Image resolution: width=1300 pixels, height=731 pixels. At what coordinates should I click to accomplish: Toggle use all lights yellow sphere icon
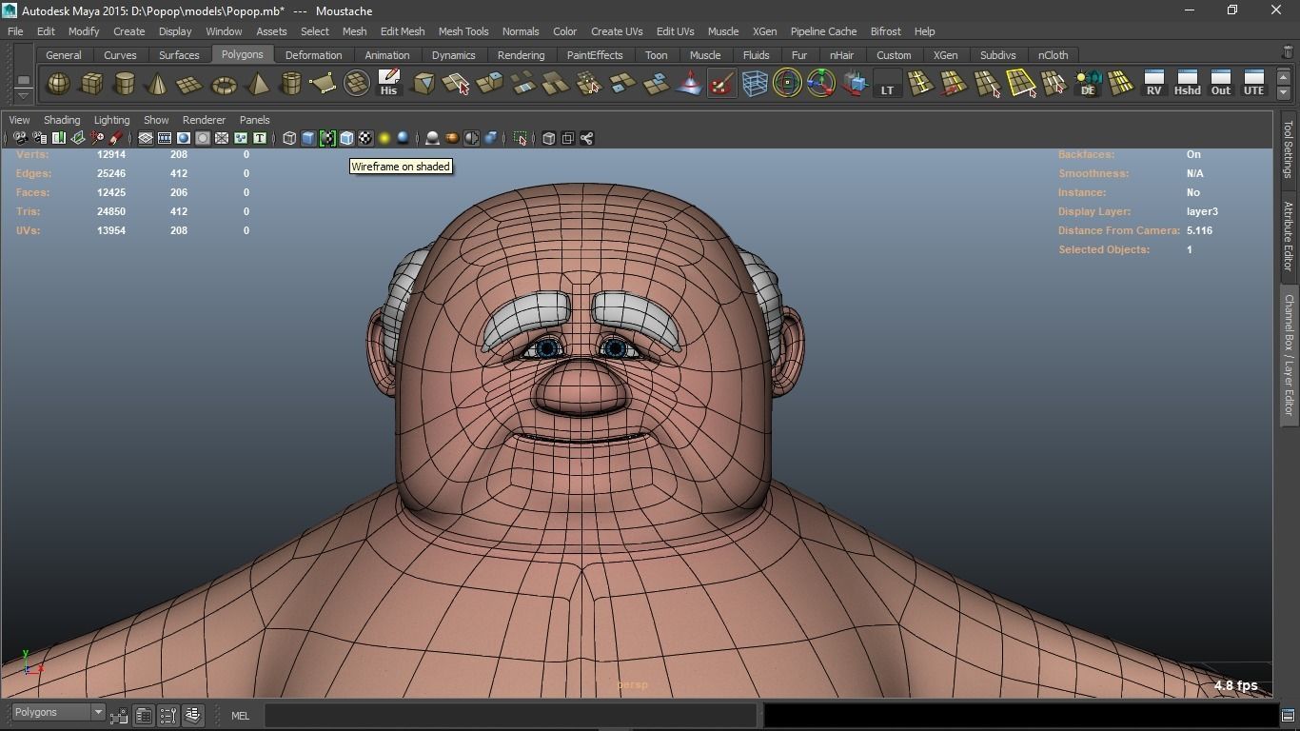(384, 139)
